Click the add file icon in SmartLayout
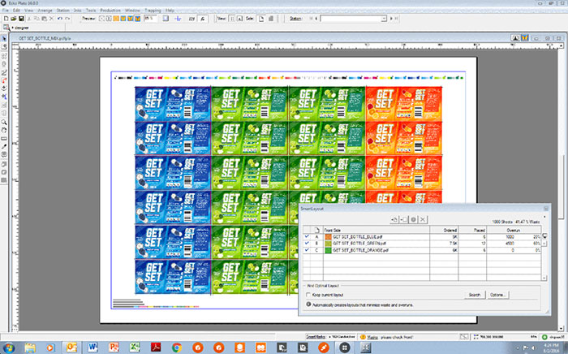Screen dimensions: 568x354 tap(394, 219)
